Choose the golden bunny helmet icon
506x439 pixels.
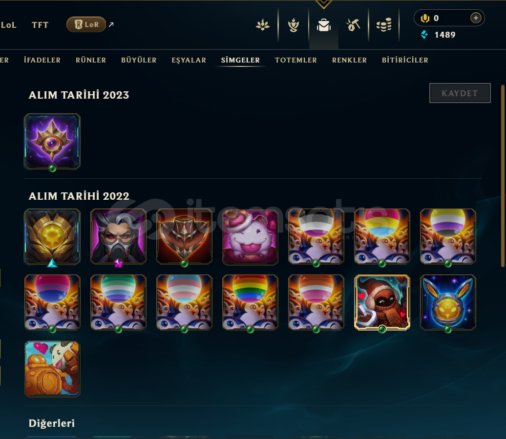point(448,302)
